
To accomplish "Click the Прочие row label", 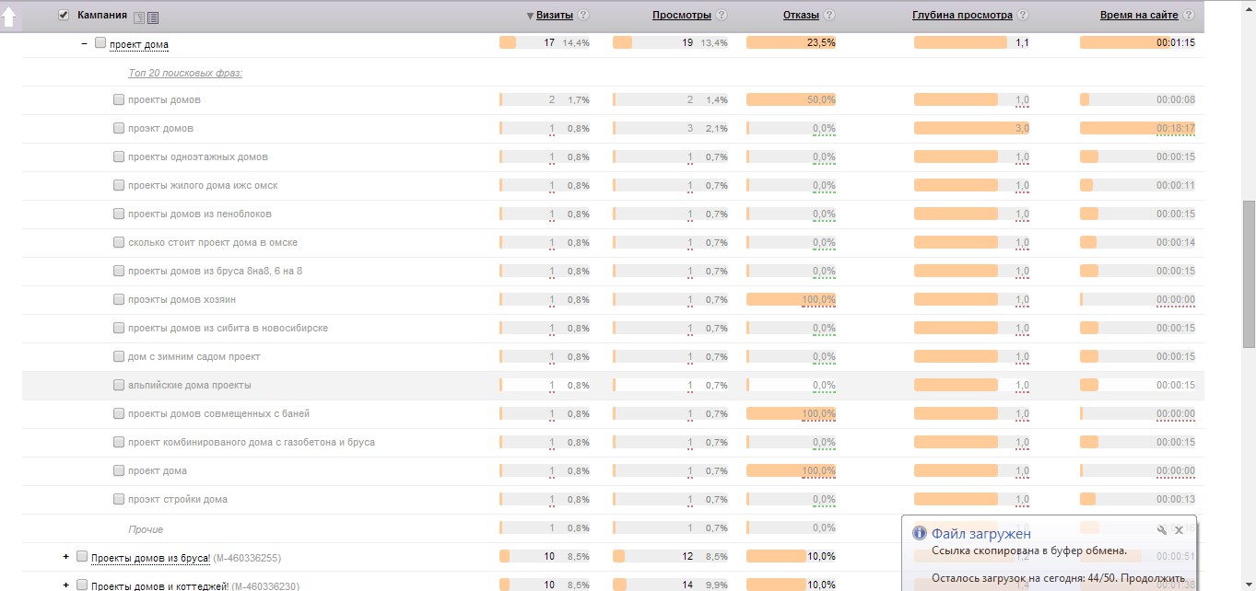I will point(146,529).
